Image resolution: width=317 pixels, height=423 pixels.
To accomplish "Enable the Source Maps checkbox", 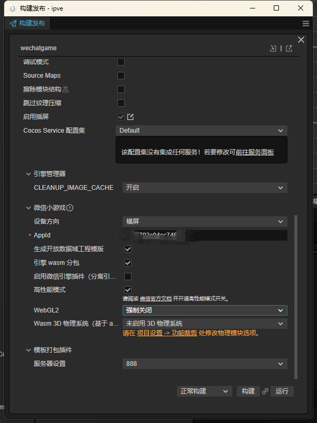I will pos(121,76).
